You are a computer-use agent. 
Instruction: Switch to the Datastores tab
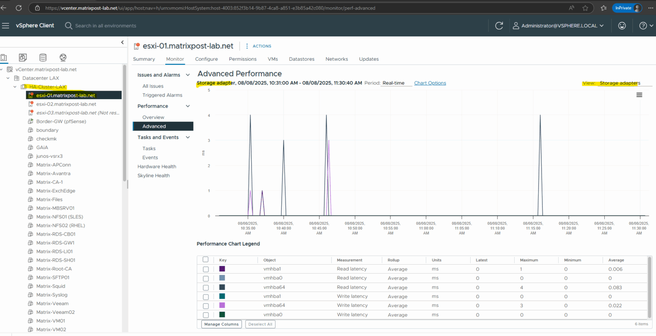(302, 59)
